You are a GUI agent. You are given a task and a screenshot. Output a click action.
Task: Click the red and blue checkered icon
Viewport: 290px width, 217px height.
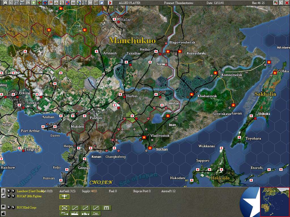coord(67,3)
